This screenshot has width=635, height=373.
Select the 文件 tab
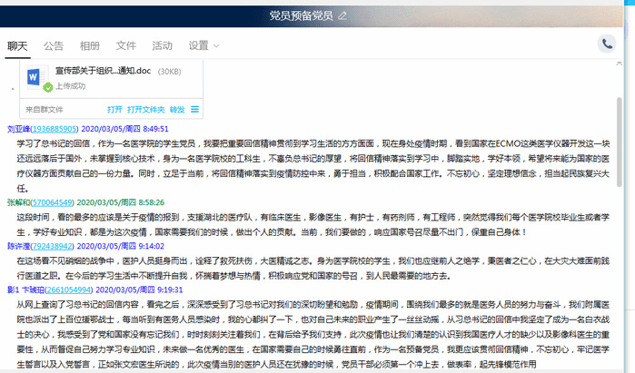[126, 45]
